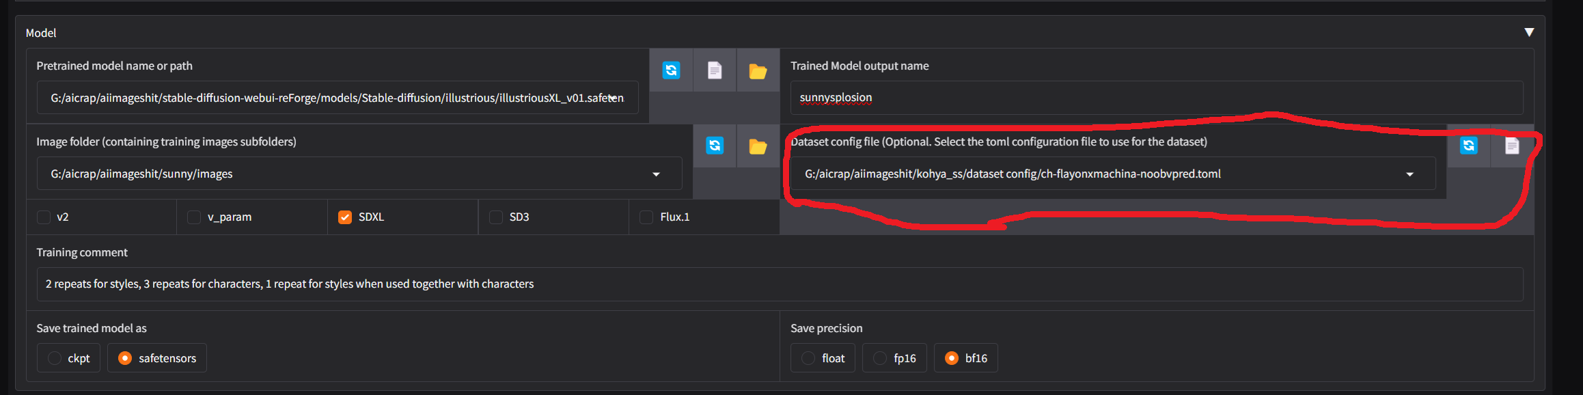Enable the v2 checkbox
This screenshot has width=1583, height=395.
click(x=44, y=217)
